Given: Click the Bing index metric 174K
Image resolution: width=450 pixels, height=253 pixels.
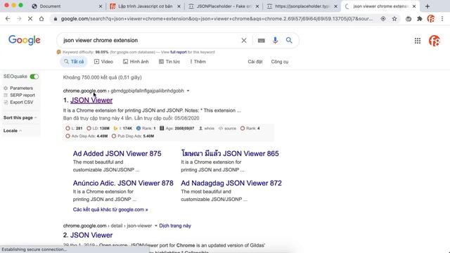Looking at the screenshot, I should (x=123, y=128).
